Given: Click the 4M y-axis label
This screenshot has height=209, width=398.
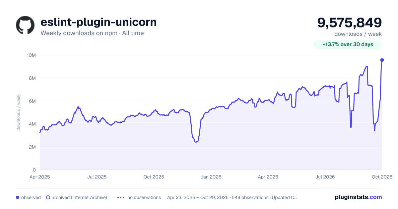Looking at the screenshot, I should coord(32,124).
